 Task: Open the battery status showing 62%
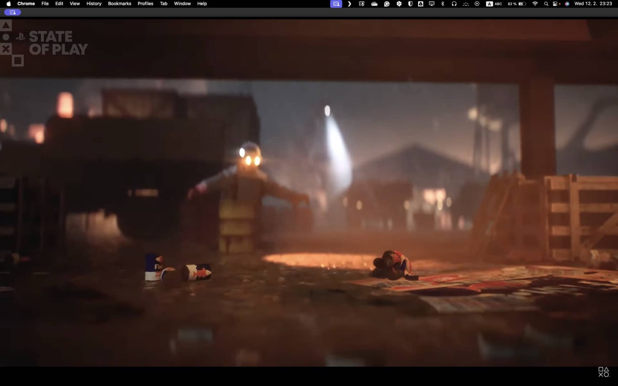coord(517,4)
